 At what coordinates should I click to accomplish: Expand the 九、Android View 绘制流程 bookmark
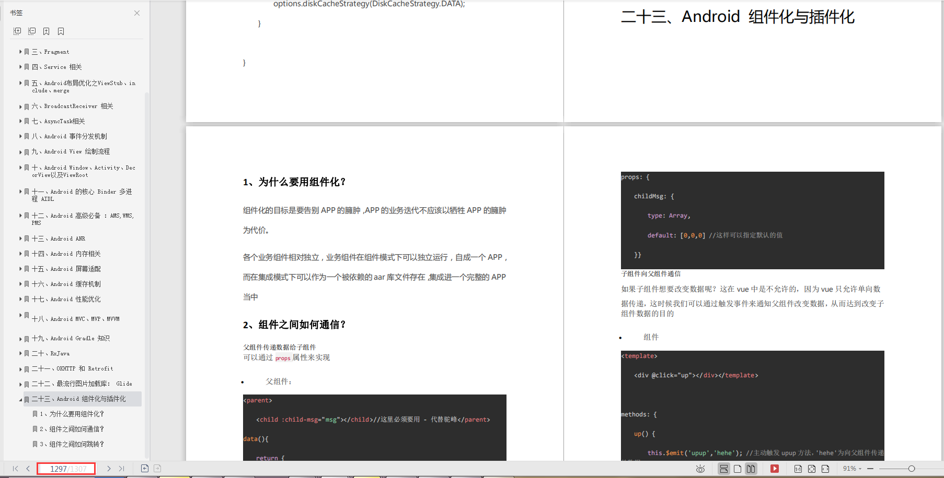(20, 152)
